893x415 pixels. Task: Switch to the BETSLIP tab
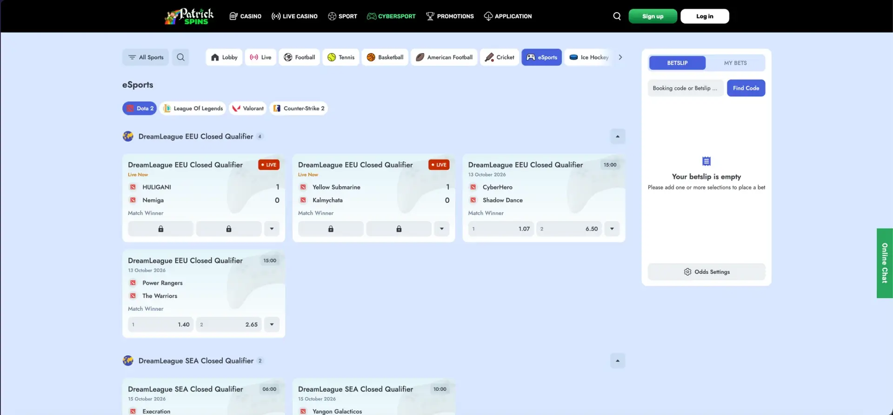pos(677,63)
